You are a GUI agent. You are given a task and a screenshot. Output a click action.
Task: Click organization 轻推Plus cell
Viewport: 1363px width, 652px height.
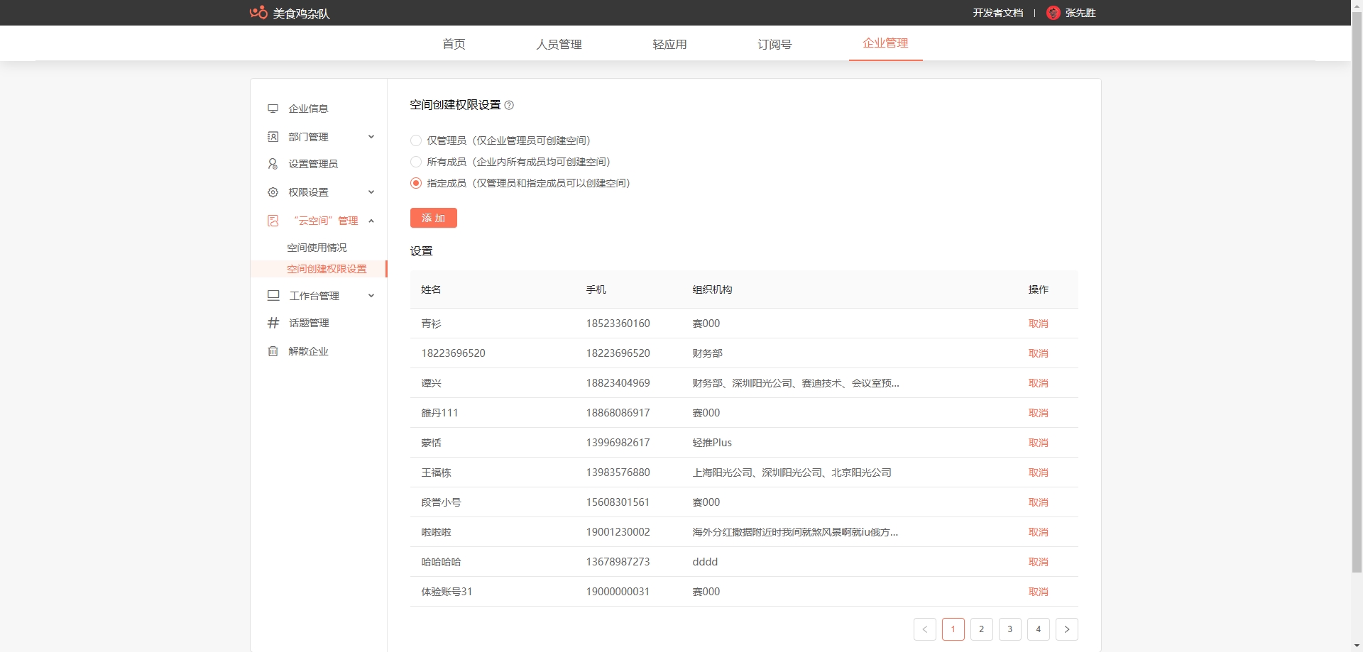coord(712,443)
